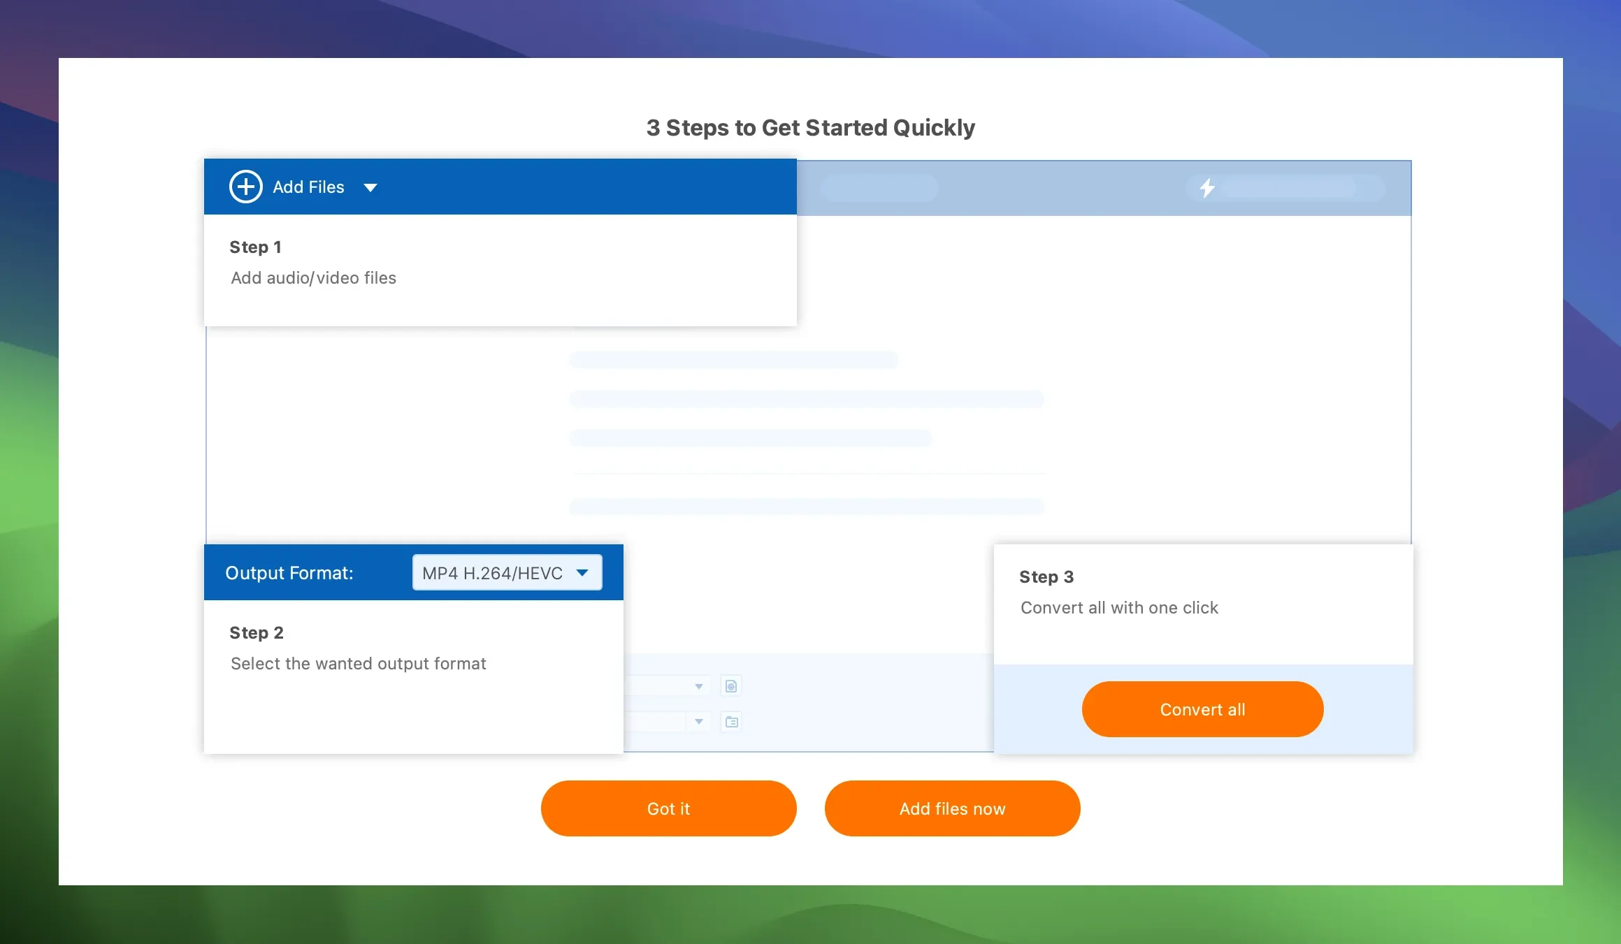Click the Add files now button
The width and height of the screenshot is (1621, 944).
(x=952, y=808)
